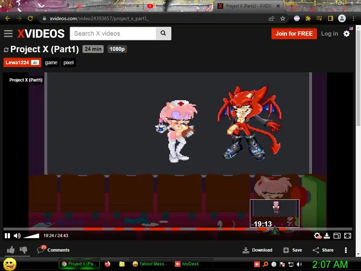The height and width of the screenshot is (271, 361).
Task: Focus the Search X videos field
Action: coord(113,34)
